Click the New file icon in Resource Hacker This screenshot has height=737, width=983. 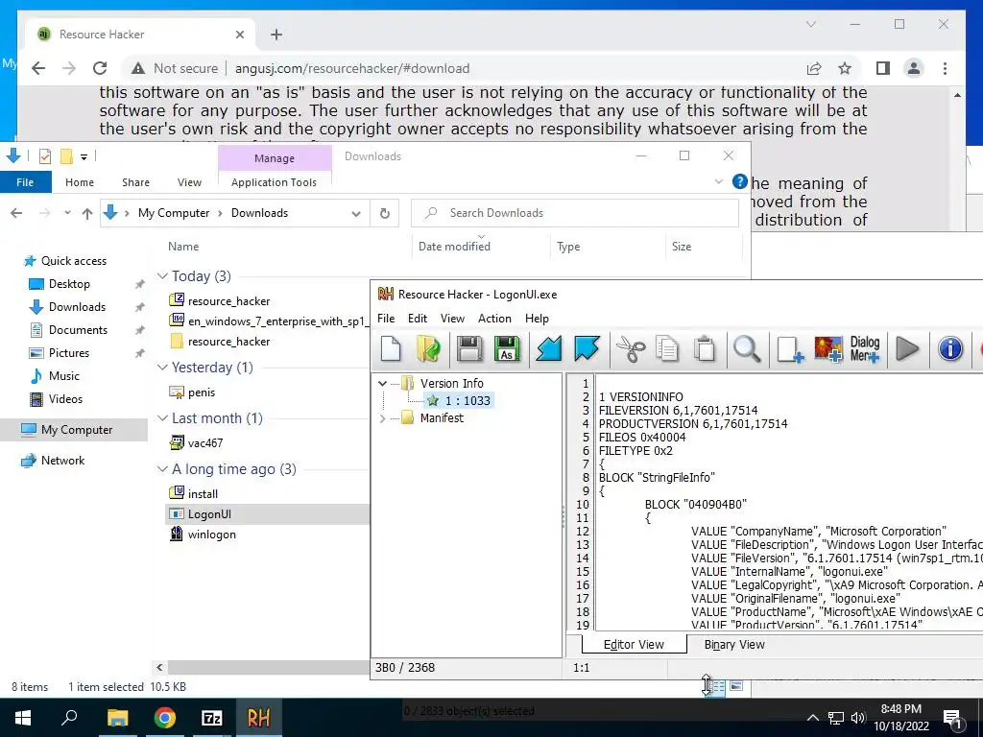tap(392, 348)
